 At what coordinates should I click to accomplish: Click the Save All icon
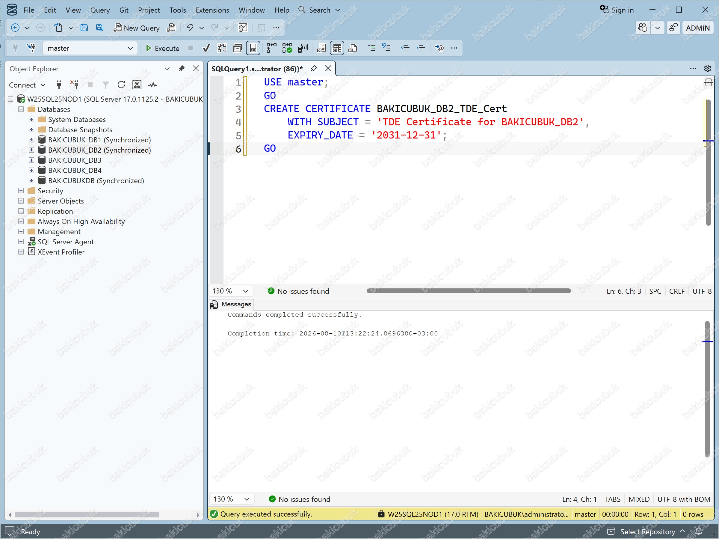[99, 28]
